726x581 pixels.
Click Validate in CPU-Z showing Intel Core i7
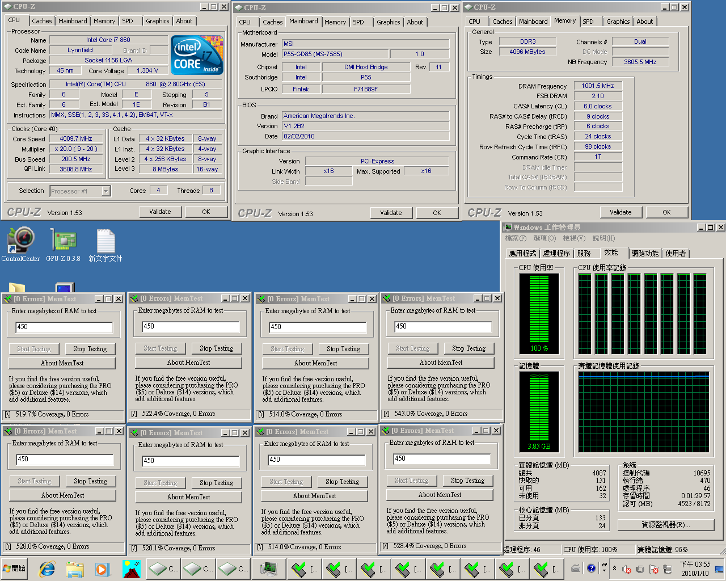[160, 212]
